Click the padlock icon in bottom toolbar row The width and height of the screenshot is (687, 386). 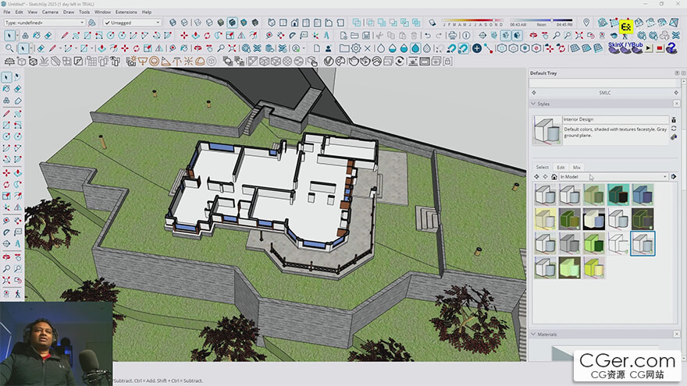click(x=447, y=62)
